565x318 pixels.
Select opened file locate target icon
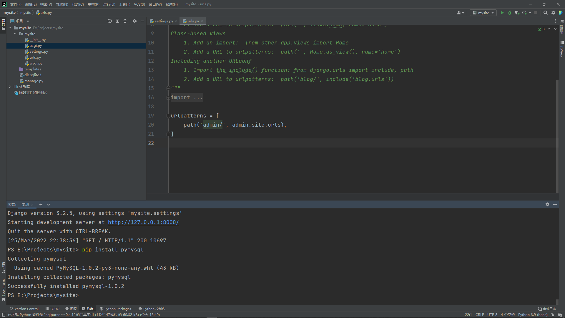[110, 21]
